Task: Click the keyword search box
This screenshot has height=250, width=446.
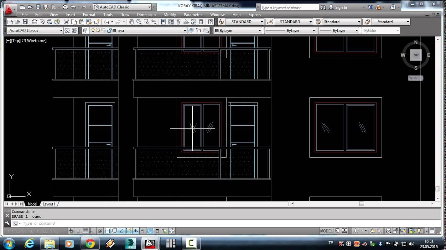Action: pos(289,7)
